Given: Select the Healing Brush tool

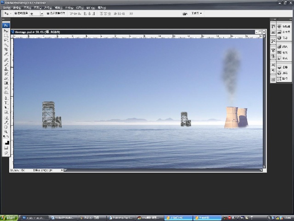Looking at the screenshot, I should (x=6, y=60).
